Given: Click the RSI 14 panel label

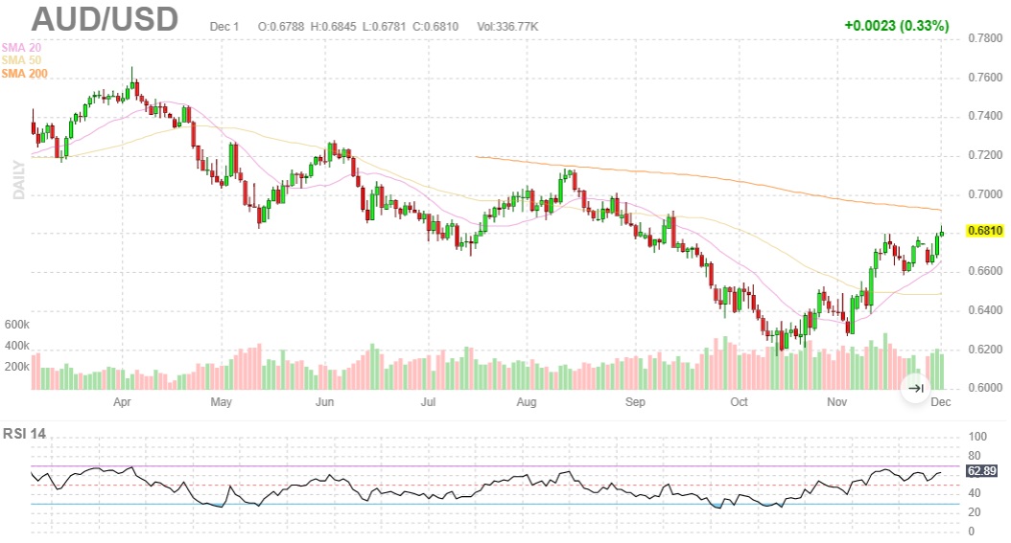Looking at the screenshot, I should (25, 434).
